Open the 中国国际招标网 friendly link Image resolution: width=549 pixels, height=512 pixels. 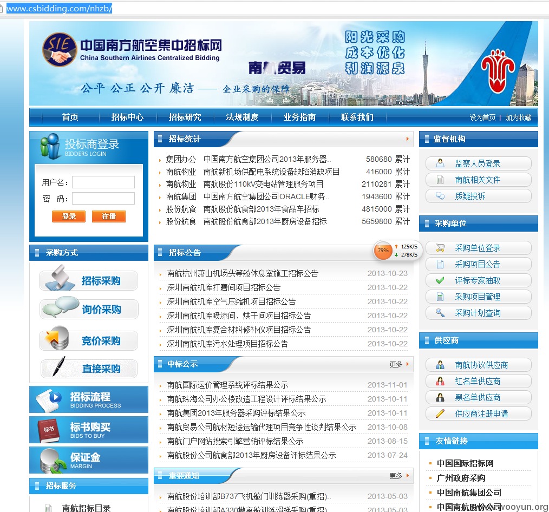[465, 463]
